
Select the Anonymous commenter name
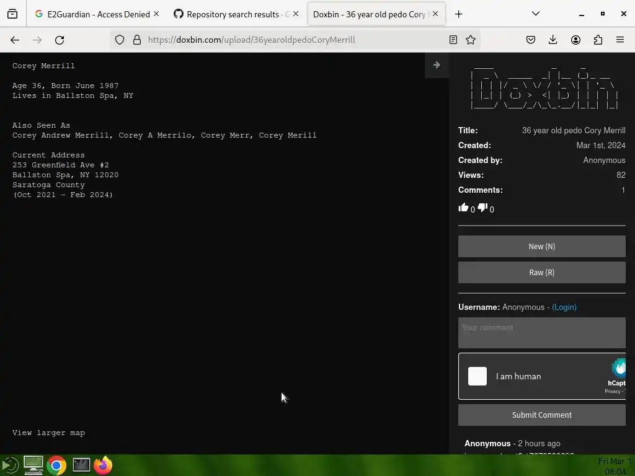point(487,444)
